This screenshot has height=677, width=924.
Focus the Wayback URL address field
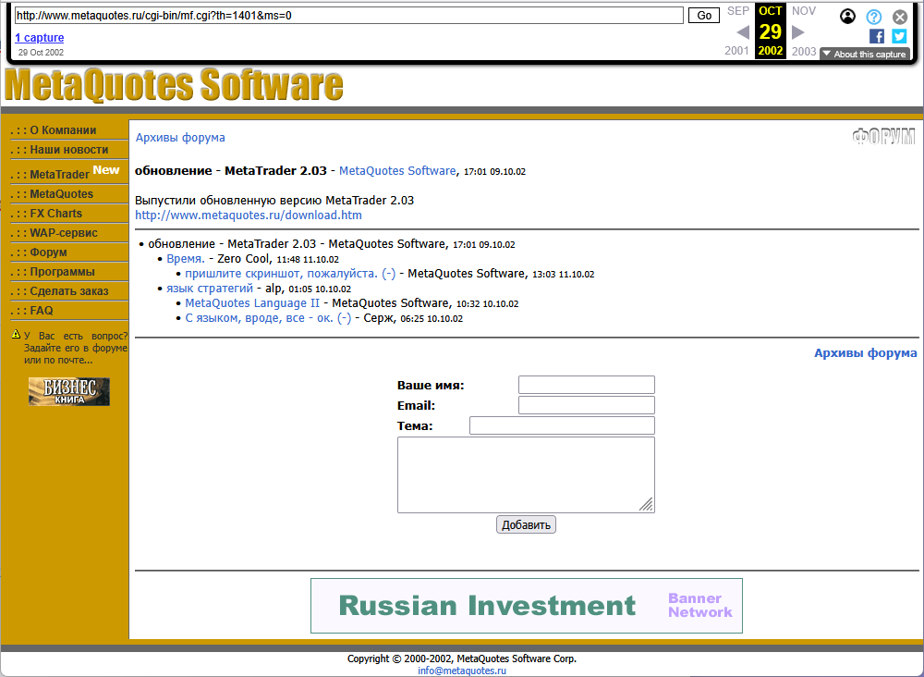pyautogui.click(x=349, y=16)
